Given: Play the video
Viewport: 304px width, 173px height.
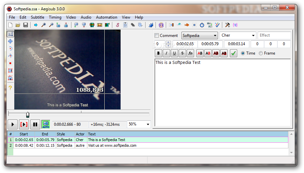Looking at the screenshot, I should click(x=13, y=124).
